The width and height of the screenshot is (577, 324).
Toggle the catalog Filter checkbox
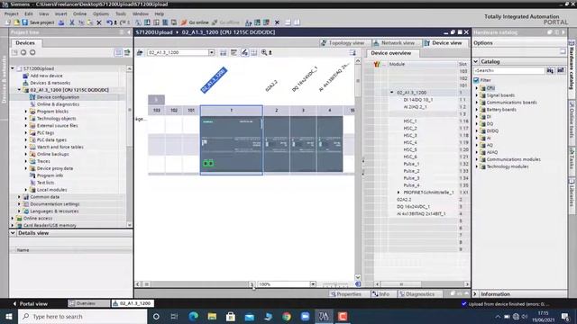pyautogui.click(x=476, y=80)
